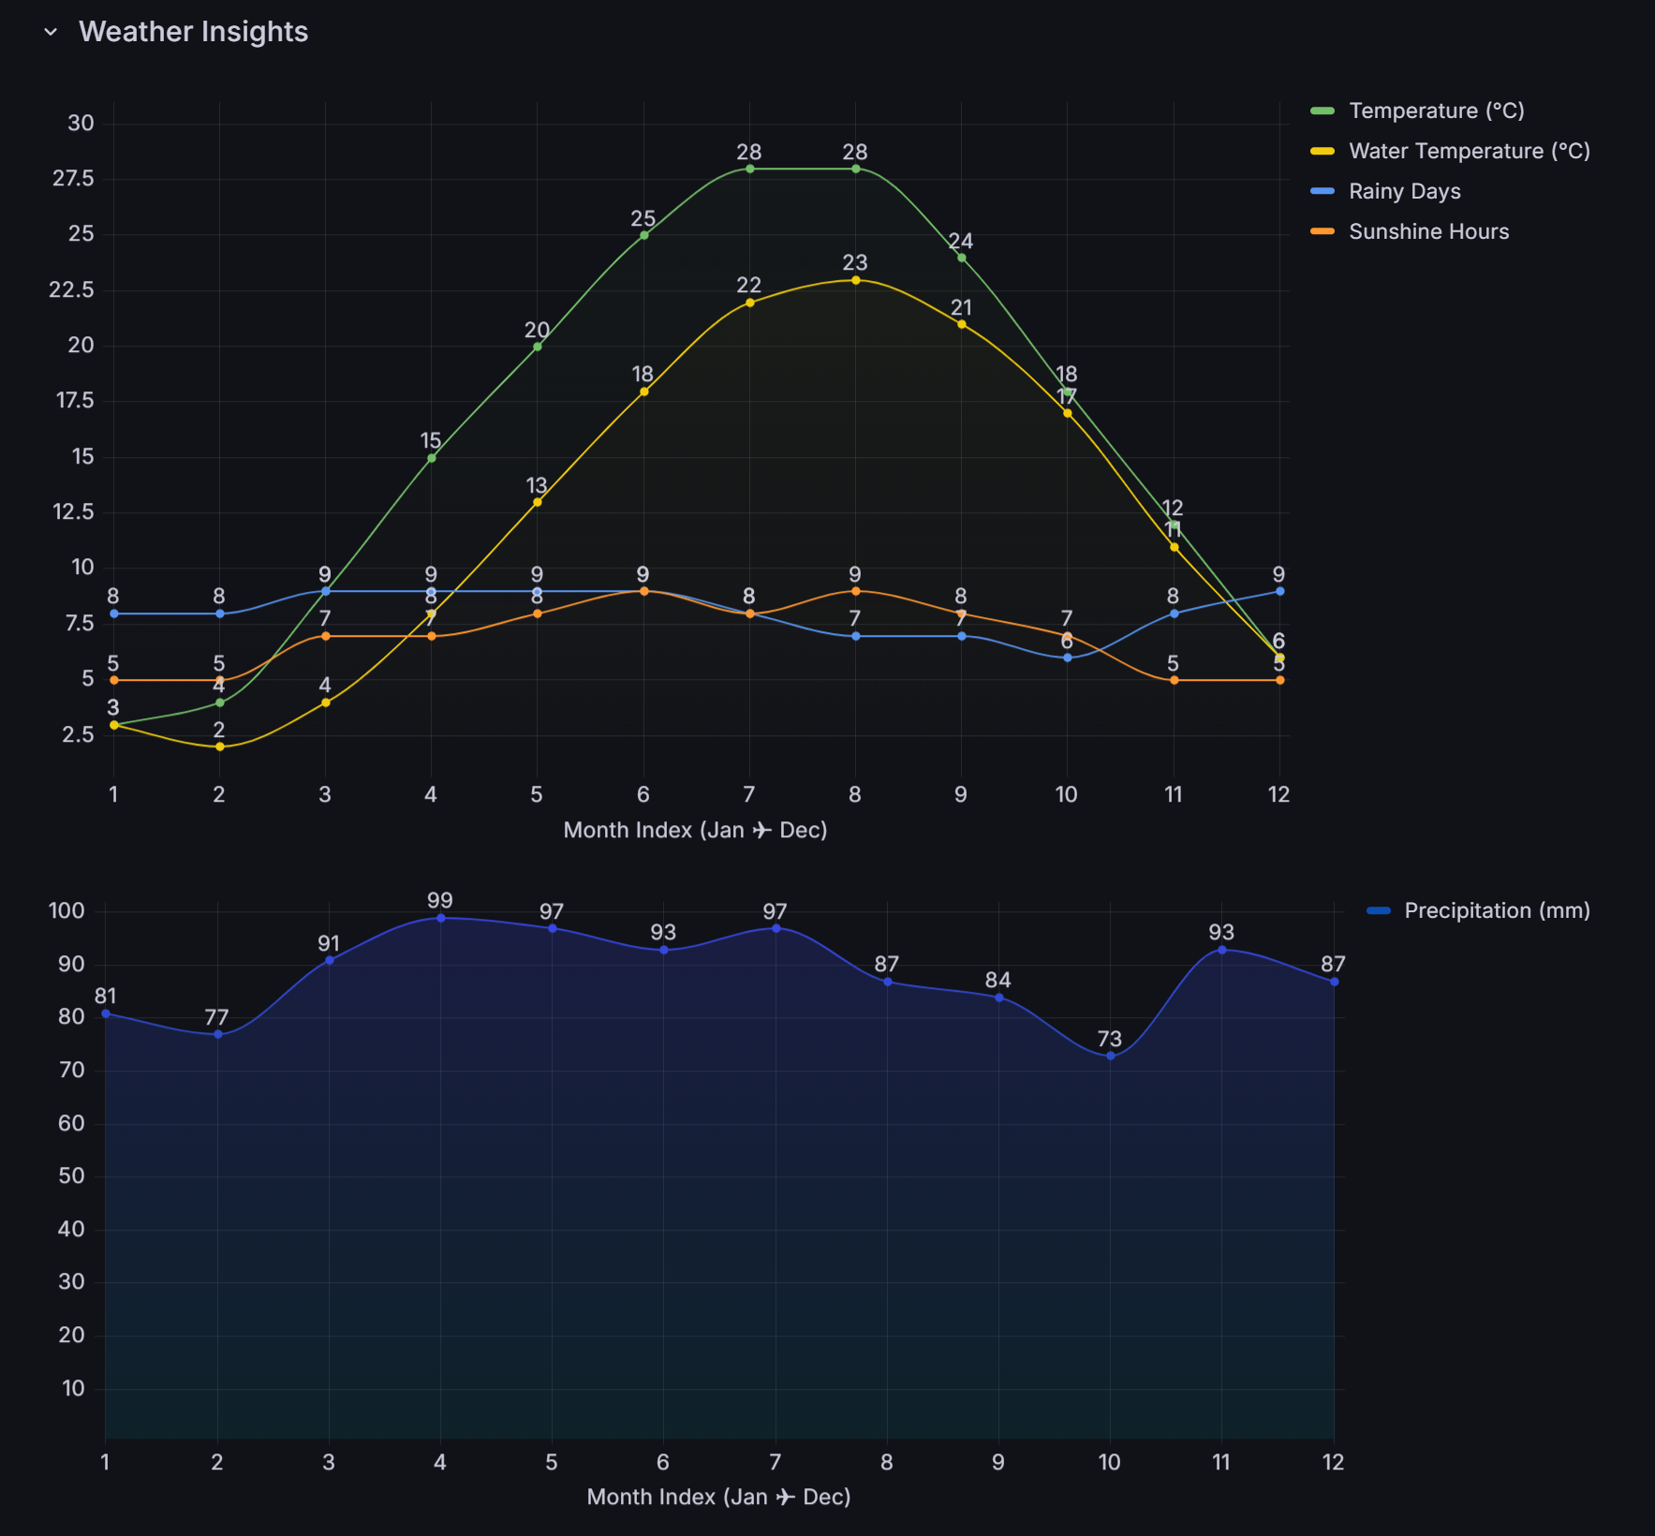
Task: Click the temperature data point labeled 25
Action: [643, 235]
